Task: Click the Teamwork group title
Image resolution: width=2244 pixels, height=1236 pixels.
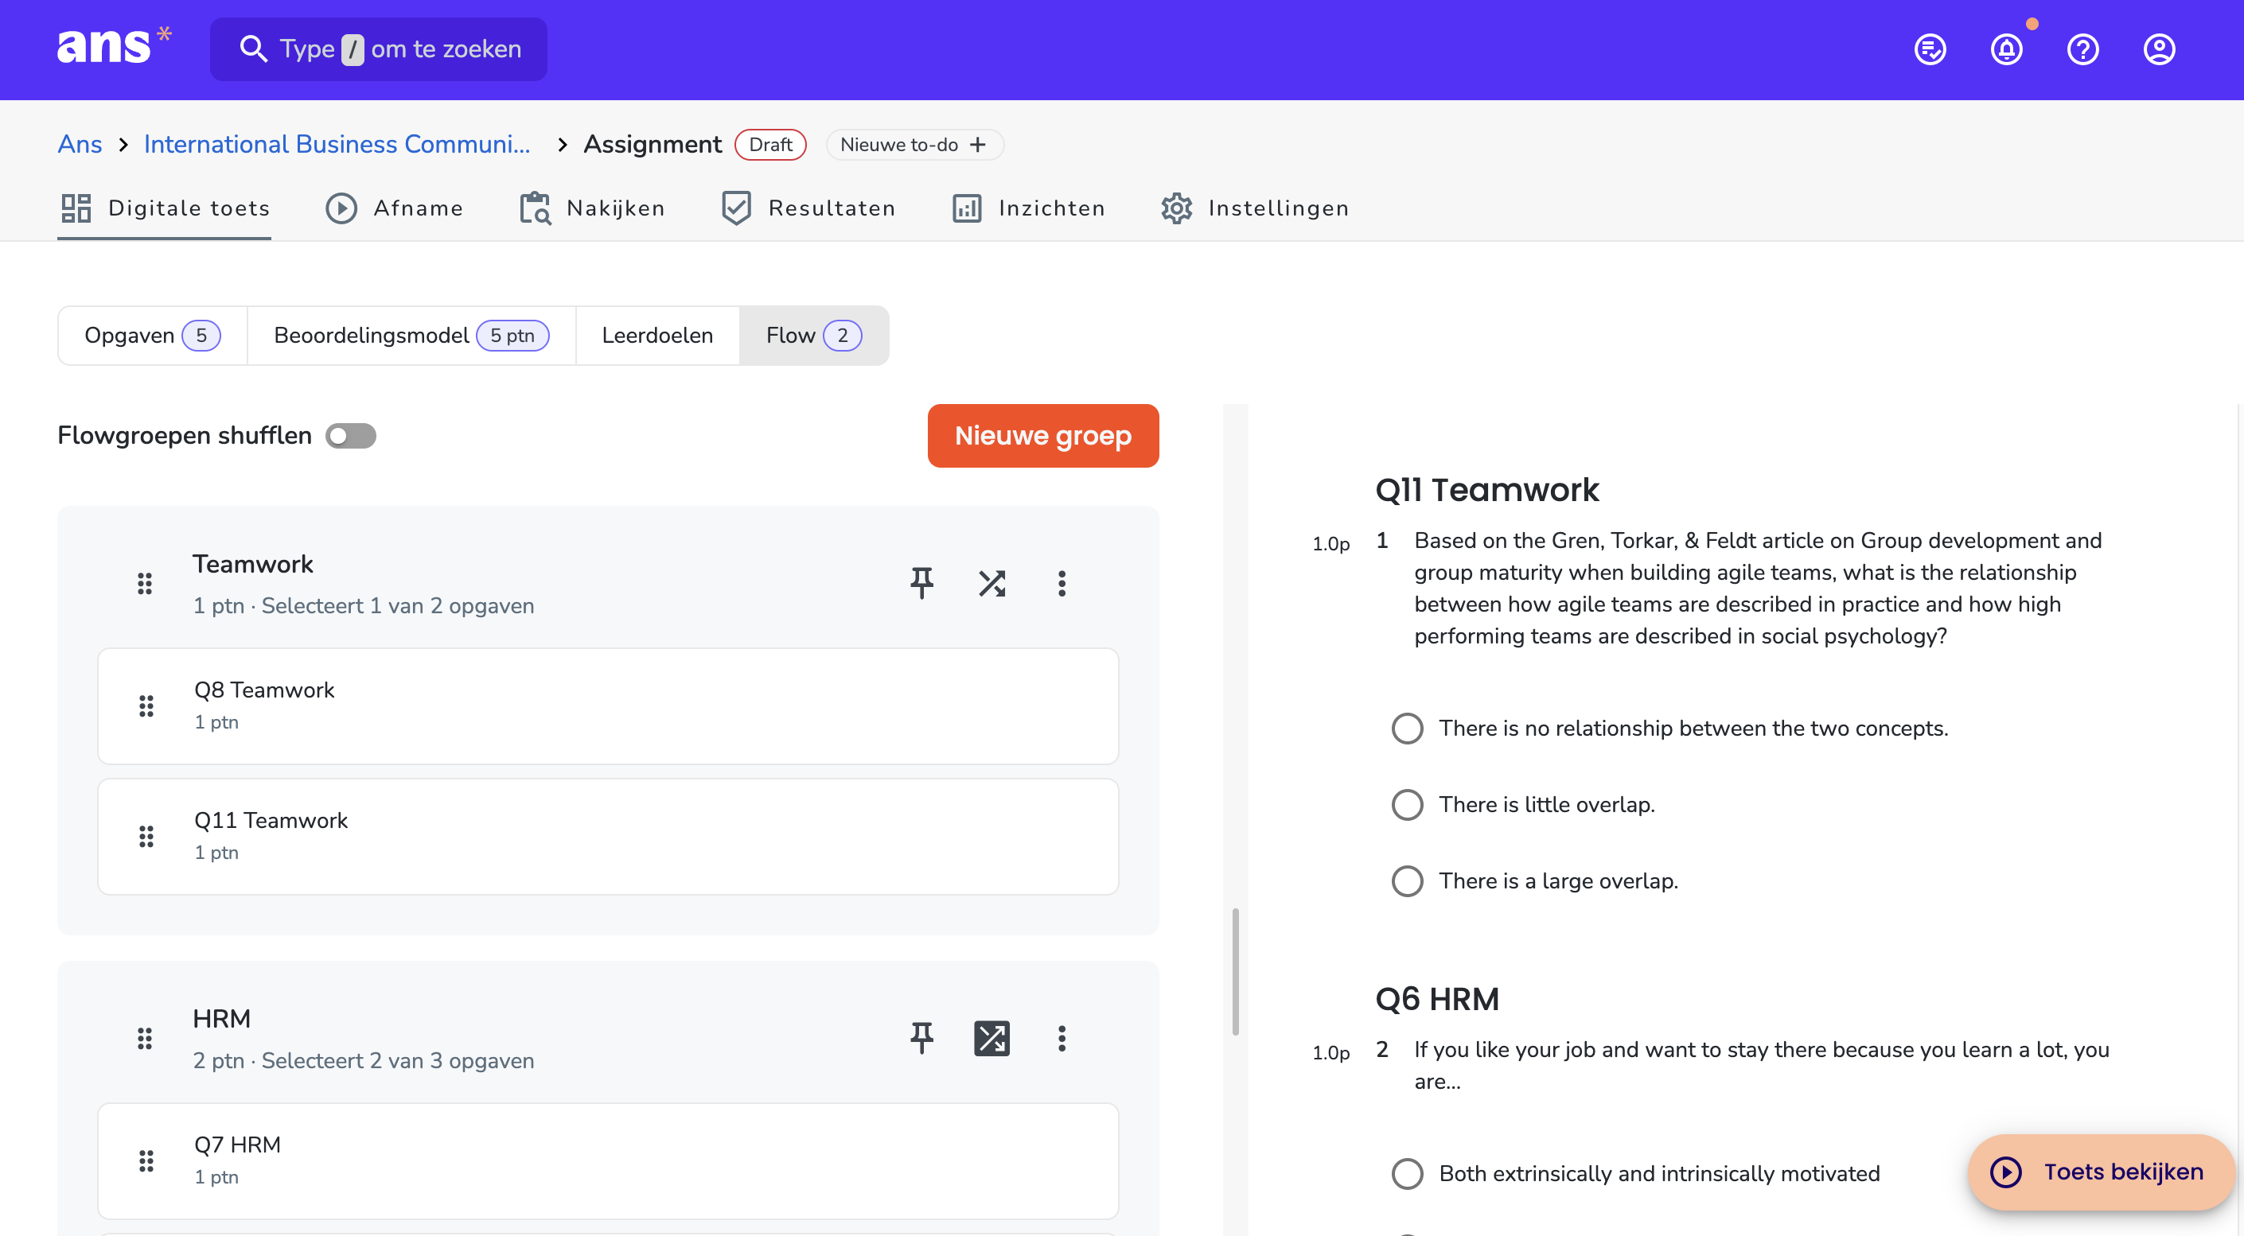Action: point(252,564)
